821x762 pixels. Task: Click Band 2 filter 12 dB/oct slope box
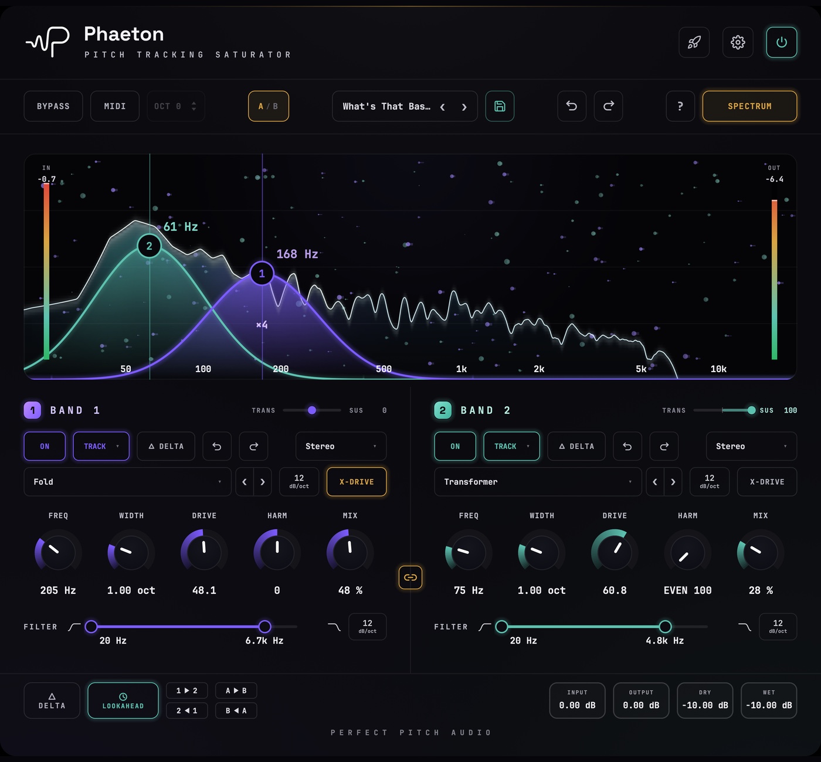click(x=778, y=627)
